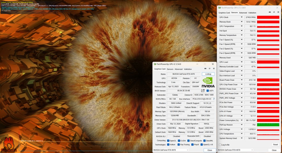Click the Lookup button
Screen dimensions: 282x153
point(208,74)
